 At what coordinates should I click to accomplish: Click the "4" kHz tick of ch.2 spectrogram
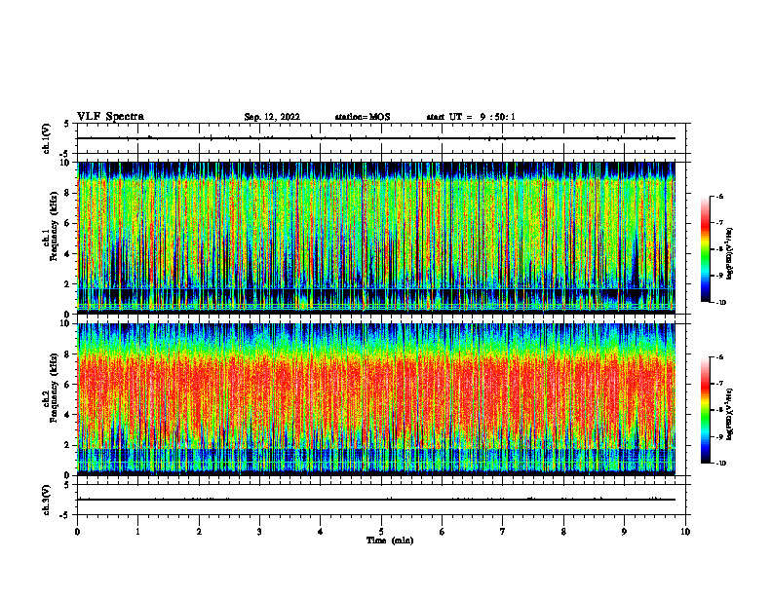(67, 415)
